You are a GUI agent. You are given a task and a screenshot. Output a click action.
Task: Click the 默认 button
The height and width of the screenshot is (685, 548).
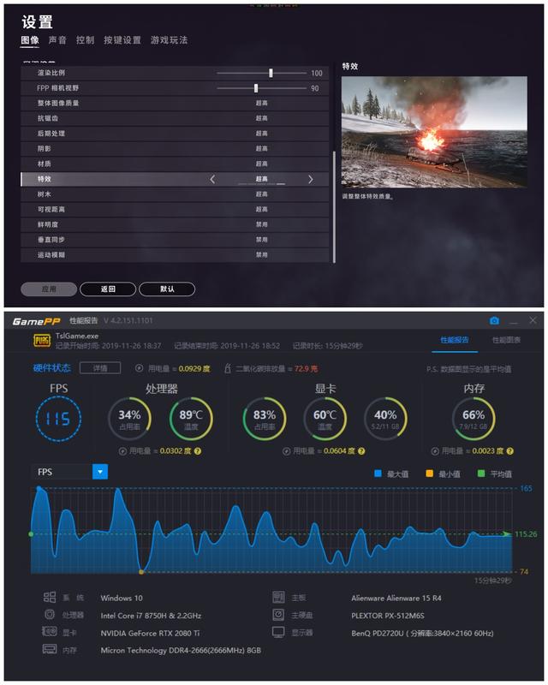click(167, 289)
